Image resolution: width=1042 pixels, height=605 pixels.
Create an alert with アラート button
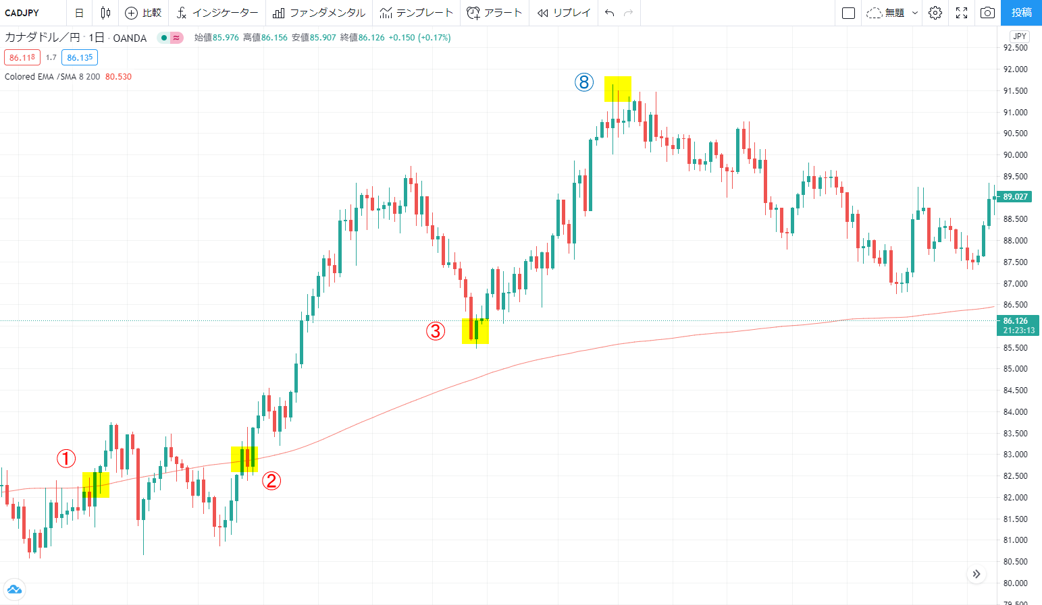coord(494,13)
